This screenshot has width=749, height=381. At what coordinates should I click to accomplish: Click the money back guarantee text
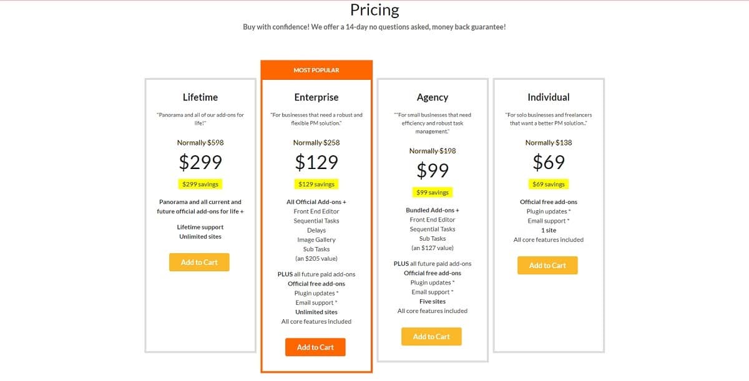(374, 27)
